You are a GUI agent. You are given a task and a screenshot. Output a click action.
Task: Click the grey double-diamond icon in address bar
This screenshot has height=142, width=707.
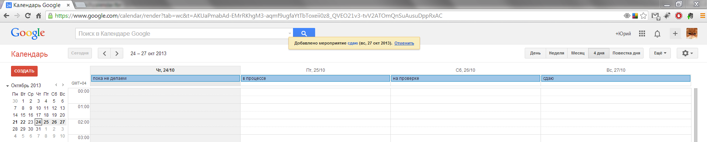point(627,15)
